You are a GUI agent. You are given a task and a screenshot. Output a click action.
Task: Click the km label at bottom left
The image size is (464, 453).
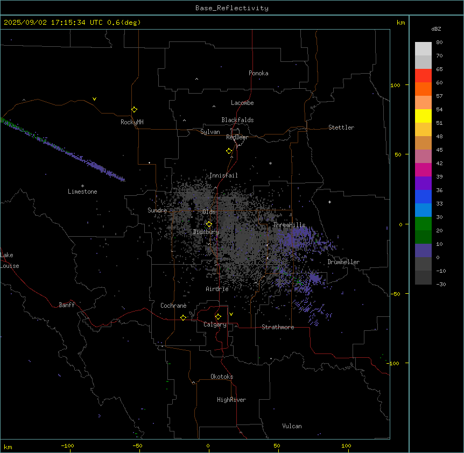pos(8,447)
